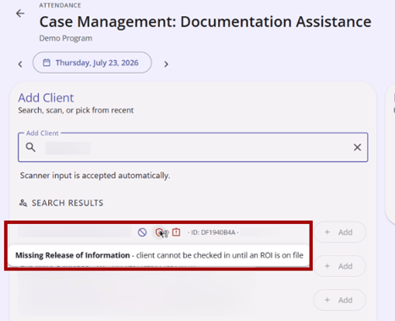Clear the Add Client search box
The height and width of the screenshot is (321, 395).
coord(357,147)
